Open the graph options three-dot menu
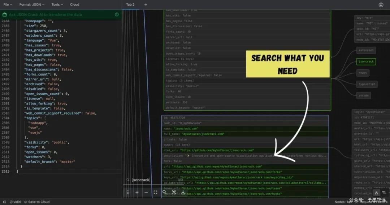The image size is (390, 205). coord(128,192)
